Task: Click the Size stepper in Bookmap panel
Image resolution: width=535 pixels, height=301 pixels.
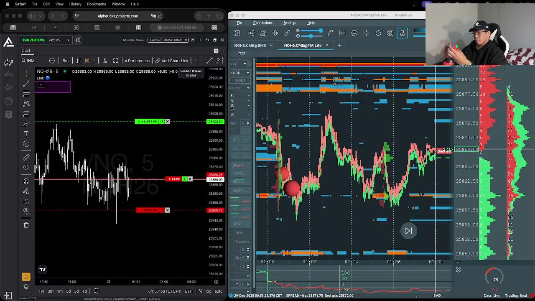Action: click(247, 123)
